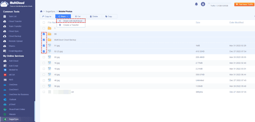Click the Copy toolbar button
Viewport: 255px width, 122px height.
pyautogui.click(x=109, y=16)
